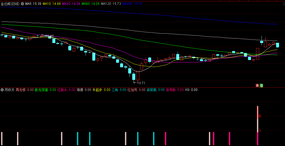Click the red candle at the 10.71 low
Image resolution: width=285 pixels, height=146 pixels.
tap(138, 75)
